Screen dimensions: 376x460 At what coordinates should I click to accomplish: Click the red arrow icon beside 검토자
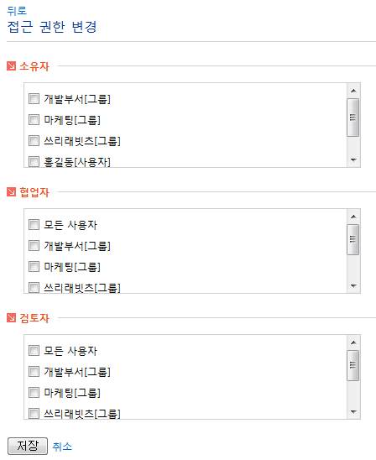pyautogui.click(x=11, y=317)
